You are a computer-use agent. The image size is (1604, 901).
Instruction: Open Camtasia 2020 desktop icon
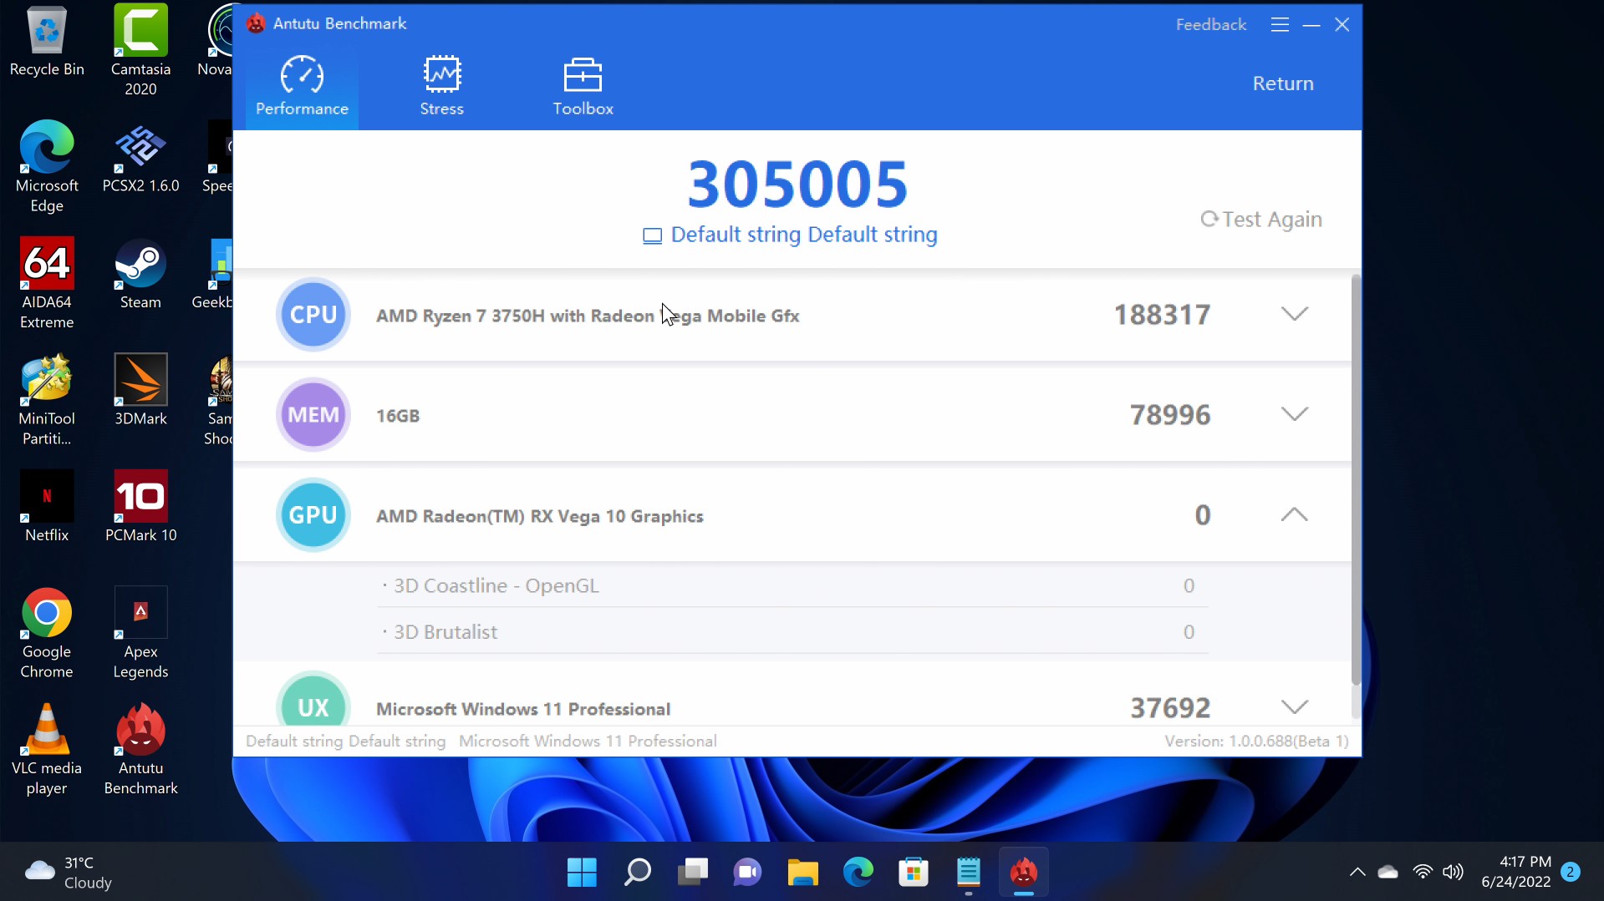coord(140,50)
